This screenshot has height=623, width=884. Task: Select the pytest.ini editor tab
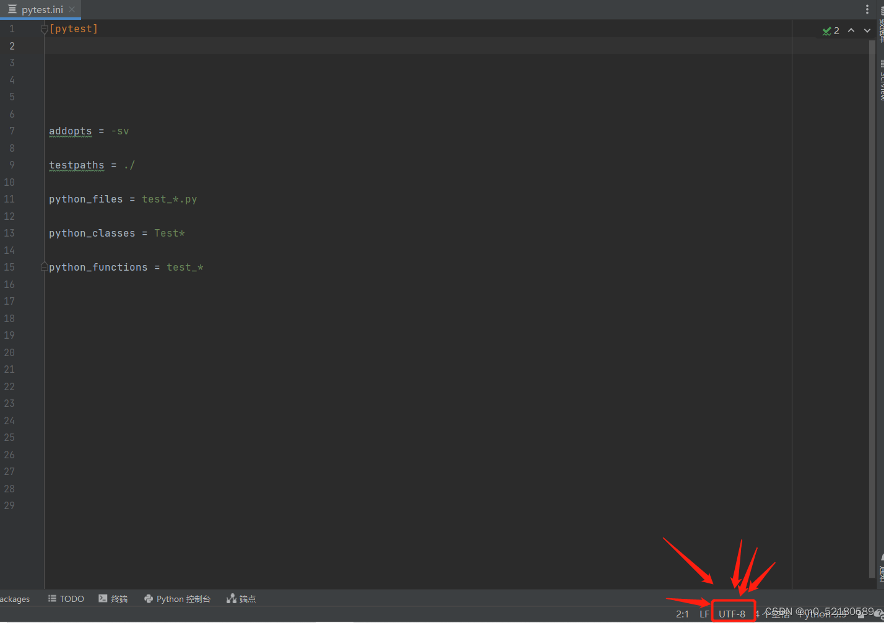(40, 9)
